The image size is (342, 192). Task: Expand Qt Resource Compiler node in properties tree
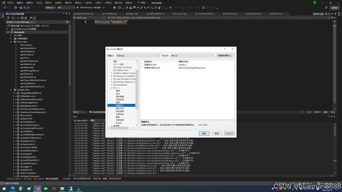(112, 76)
